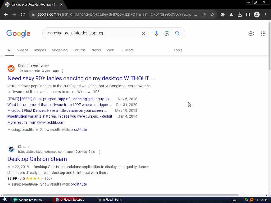Open 'Prostitution variants in Korea' link
Viewport: 271px width, 203px height.
[x=60, y=116]
